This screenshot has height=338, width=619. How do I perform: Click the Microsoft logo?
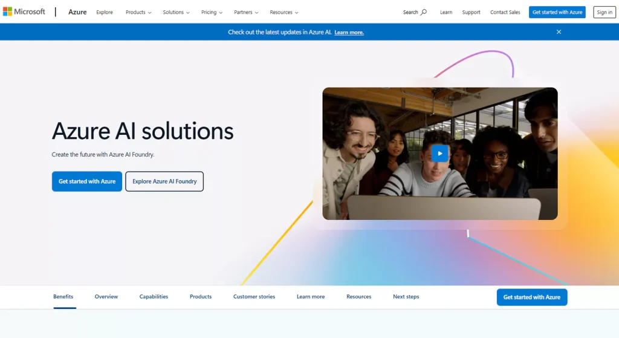[24, 12]
